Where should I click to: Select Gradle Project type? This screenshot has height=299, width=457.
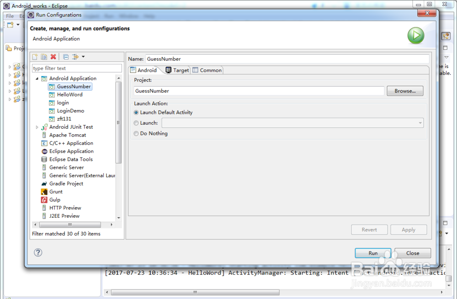coord(62,184)
